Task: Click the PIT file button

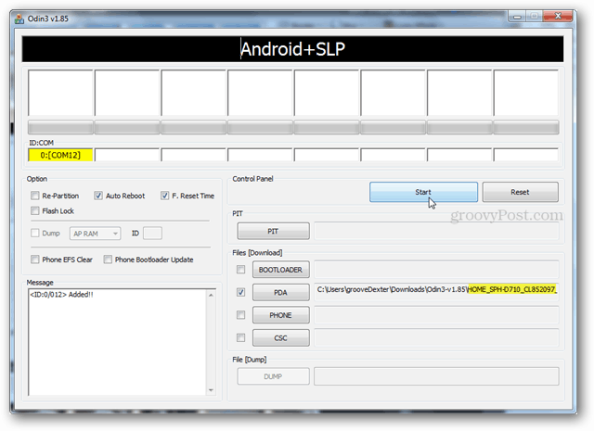Action: click(x=273, y=231)
